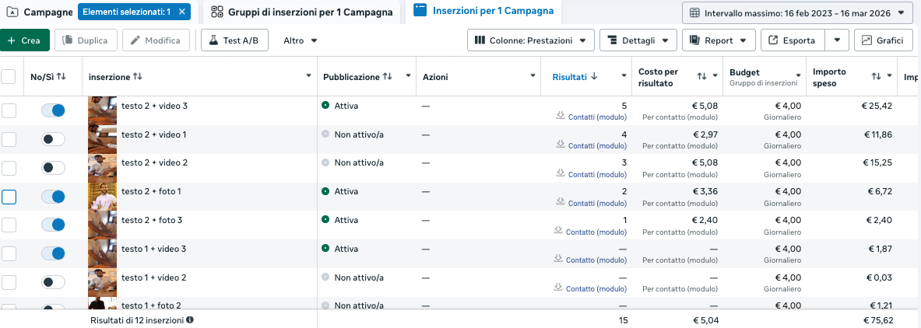
Task: Open the Colonne: Prestazioni dropdown
Action: click(x=531, y=40)
